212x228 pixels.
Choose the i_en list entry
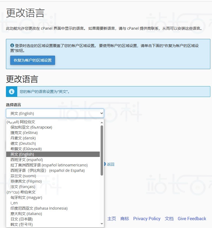pos(53,203)
